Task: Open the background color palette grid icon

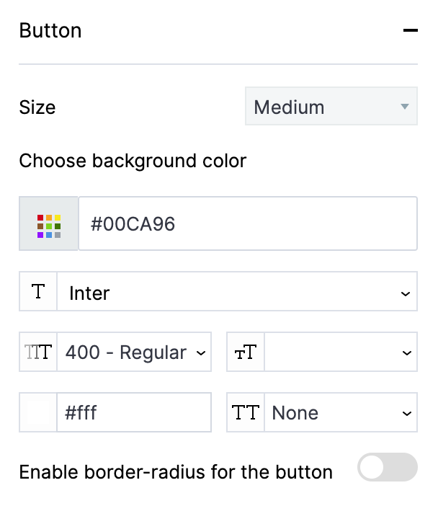Action: click(49, 223)
